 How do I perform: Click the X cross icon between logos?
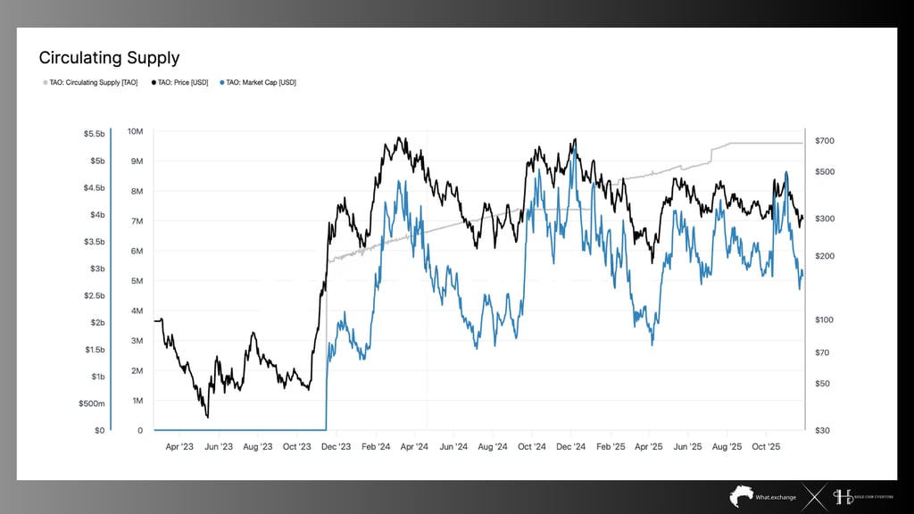pos(814,497)
